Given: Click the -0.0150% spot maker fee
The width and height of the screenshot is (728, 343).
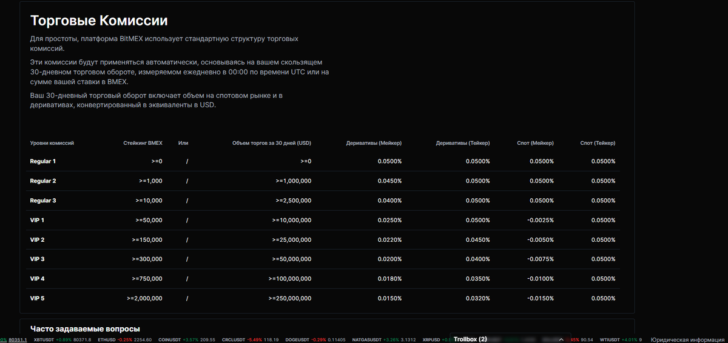Looking at the screenshot, I should click(541, 298).
